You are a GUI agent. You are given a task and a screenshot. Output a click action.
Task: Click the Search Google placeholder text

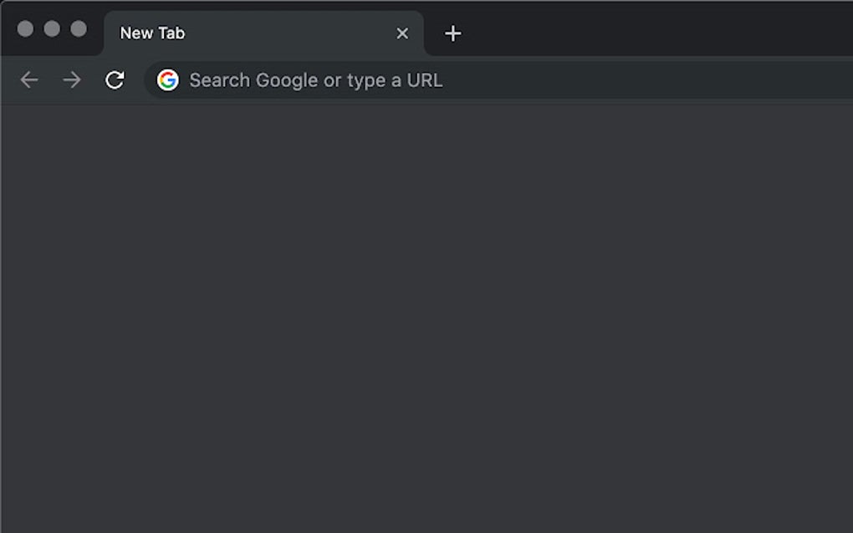(x=316, y=80)
